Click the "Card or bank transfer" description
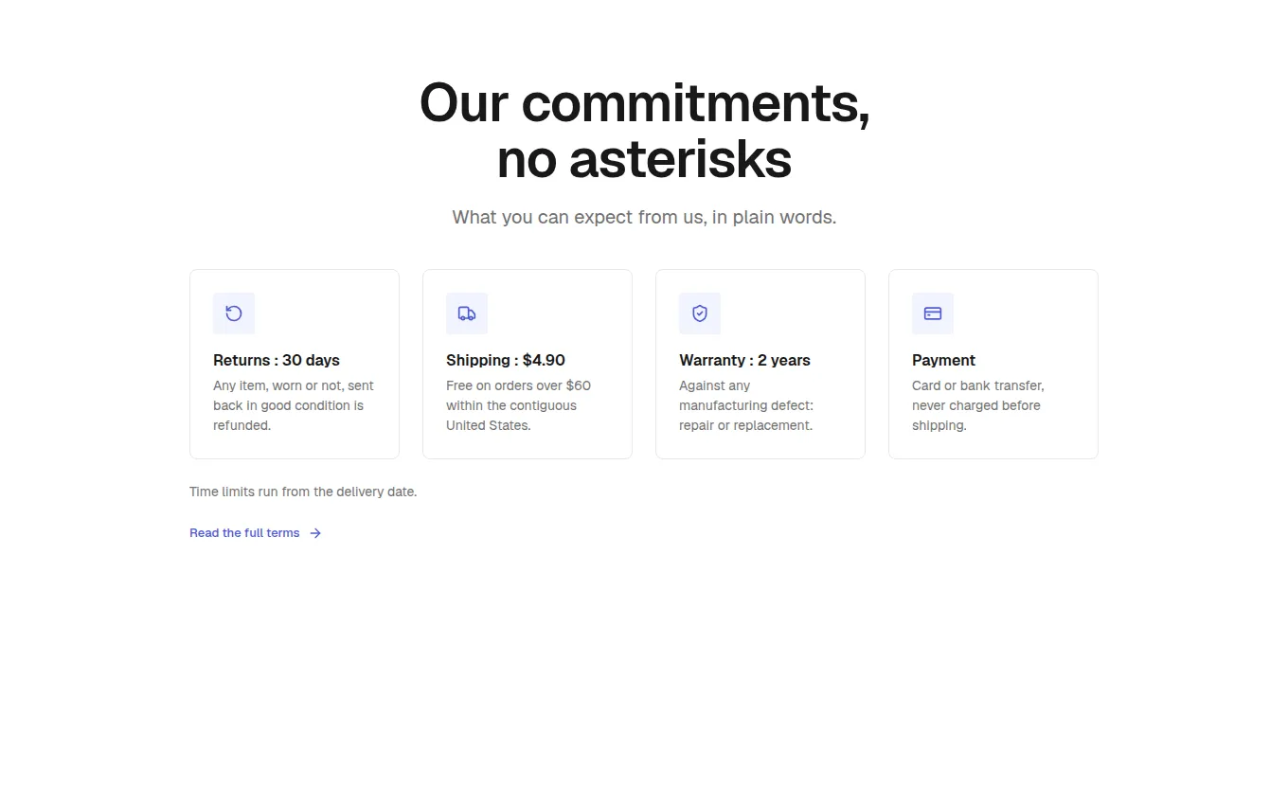This screenshot has height=805, width=1288. tap(978, 405)
